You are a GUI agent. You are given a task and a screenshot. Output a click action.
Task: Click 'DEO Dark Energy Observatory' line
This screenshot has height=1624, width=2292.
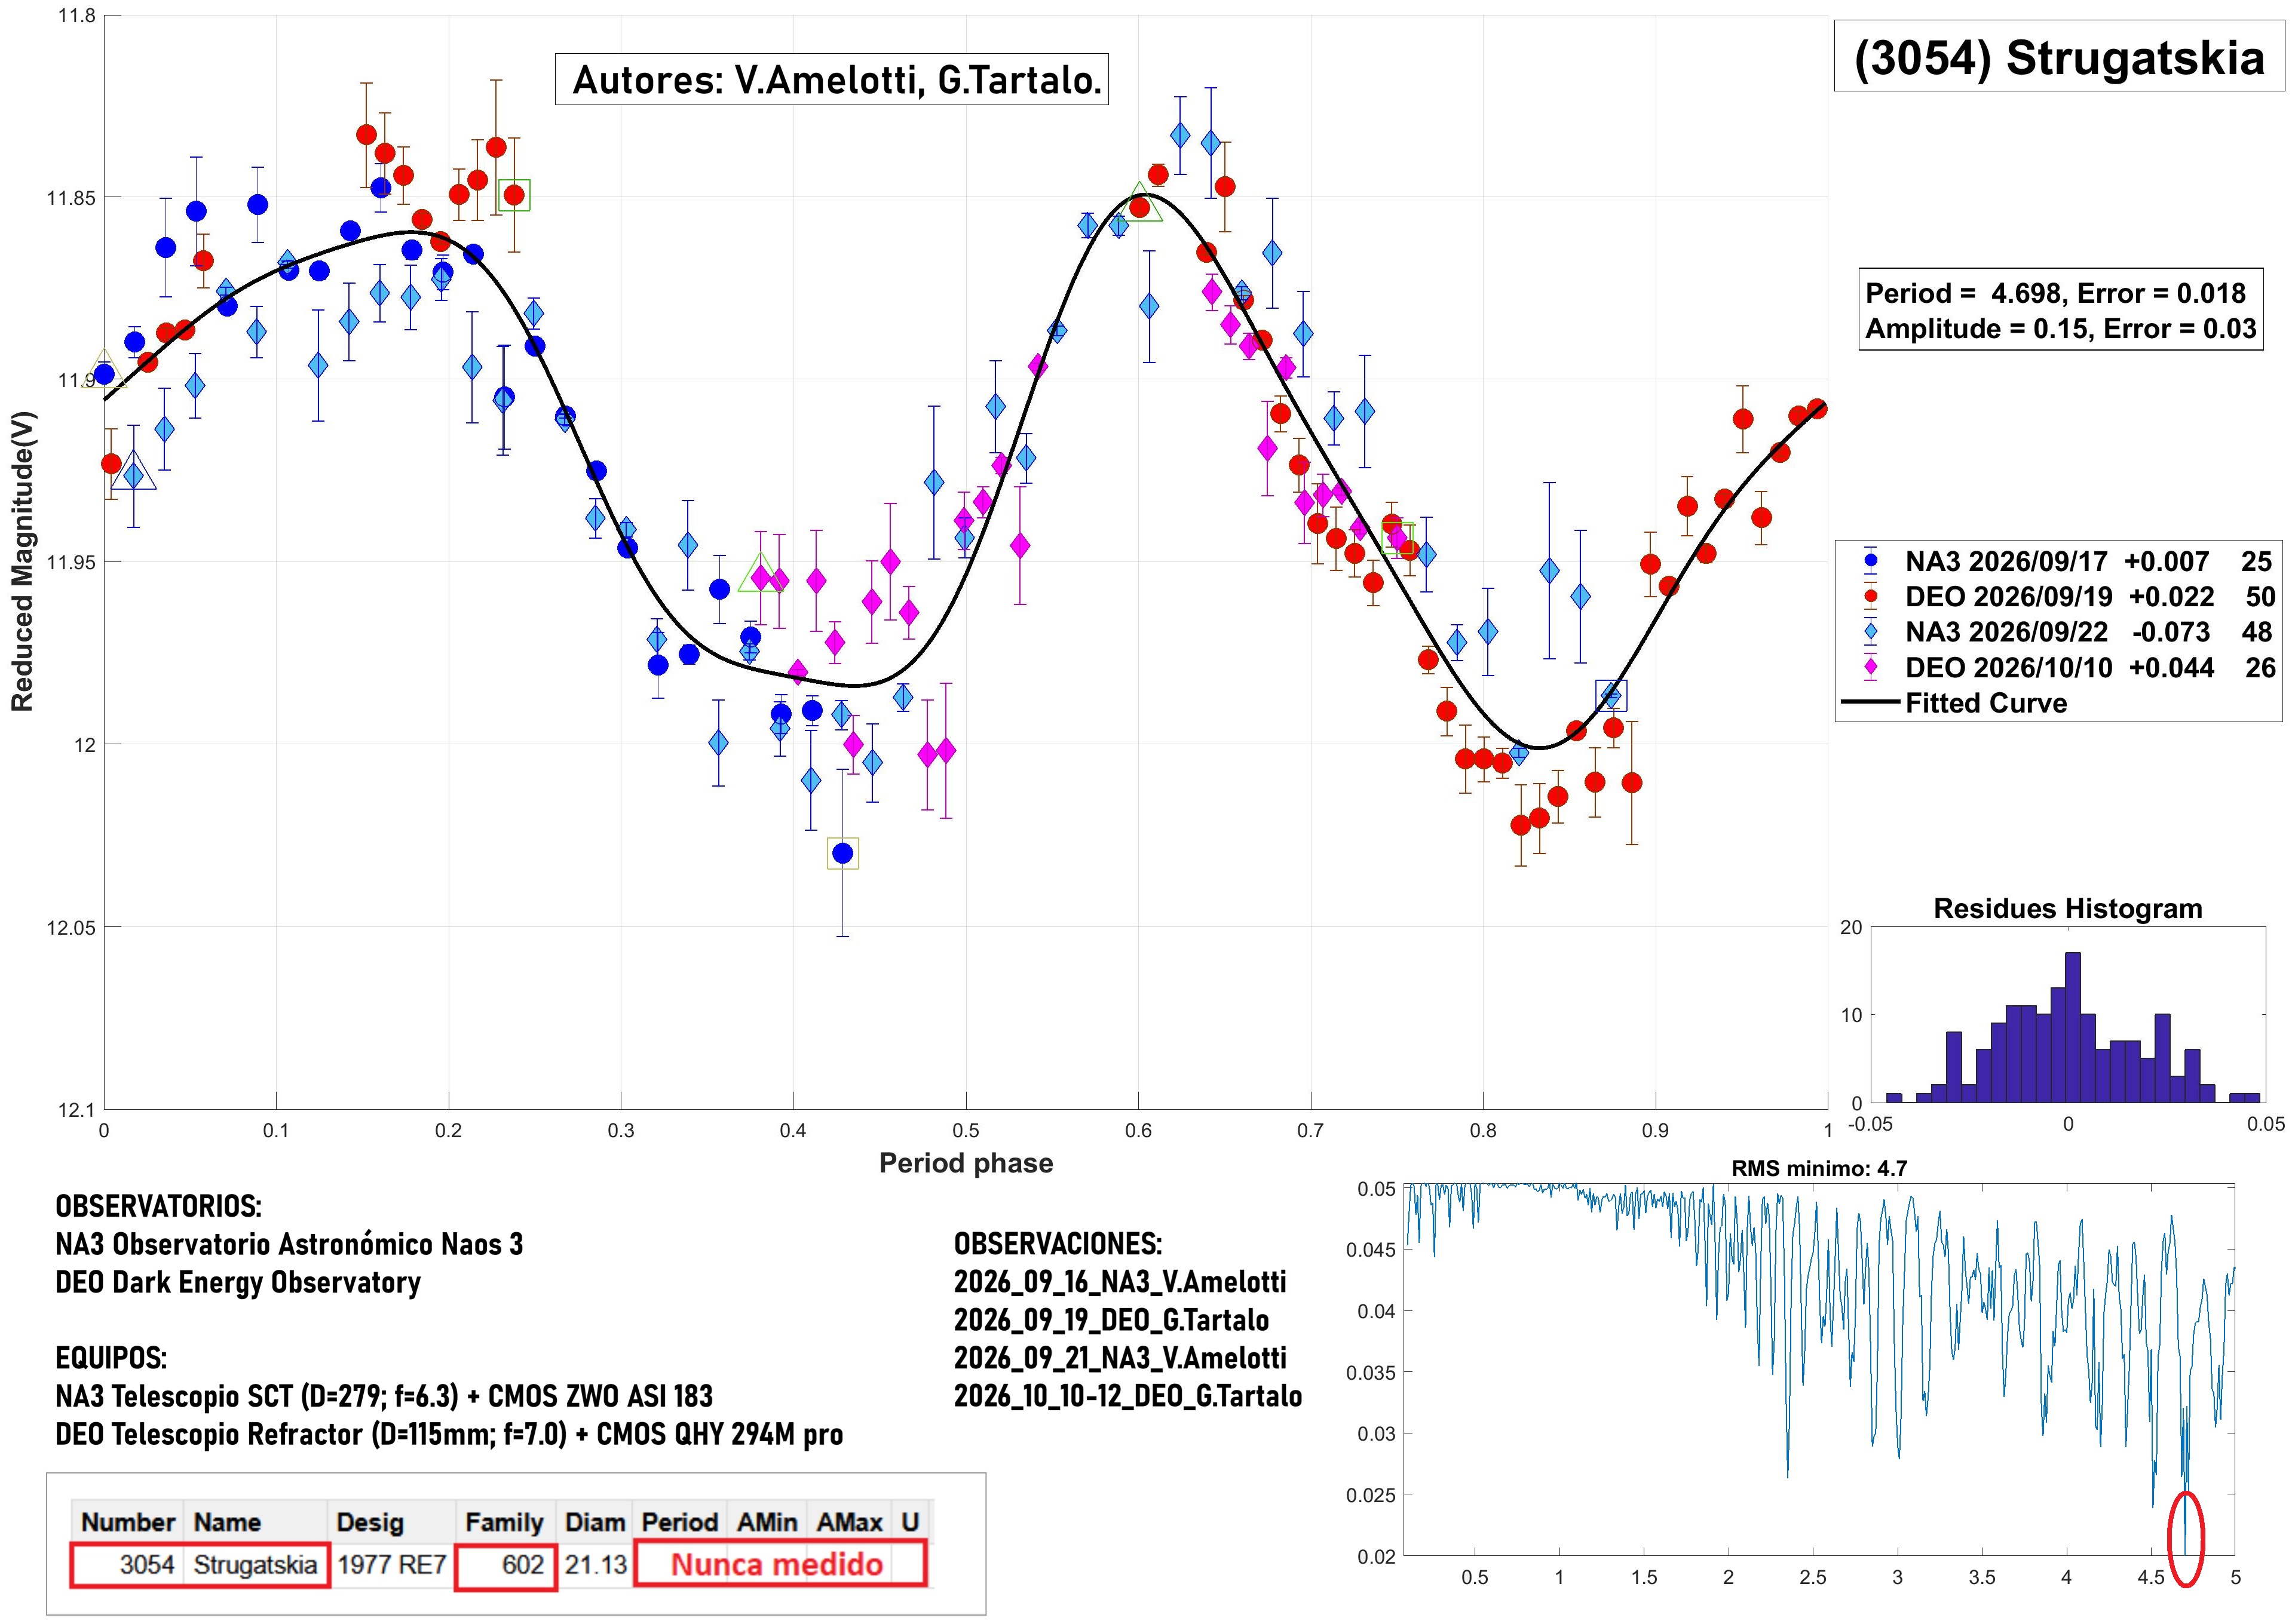(238, 1283)
